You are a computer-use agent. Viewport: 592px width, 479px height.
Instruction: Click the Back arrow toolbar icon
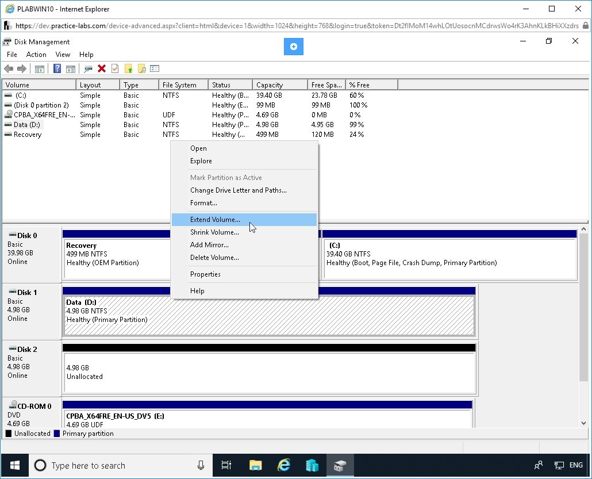click(x=9, y=69)
